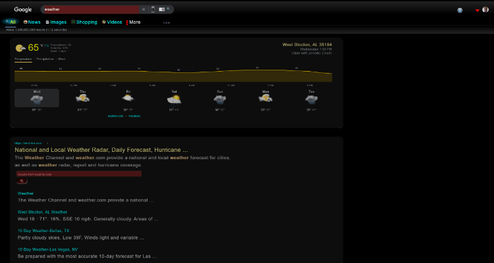Start voice search with the microphone icon
The image size is (494, 263).
point(153,9)
